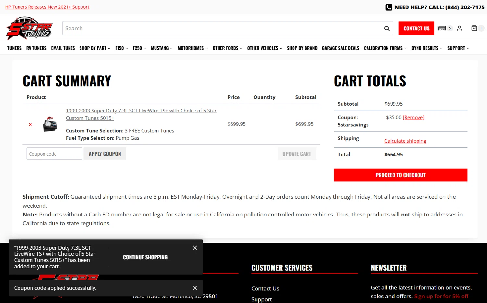Expand the Motorhomes dropdown menu
Screen dimensions: 487x303
[193, 48]
